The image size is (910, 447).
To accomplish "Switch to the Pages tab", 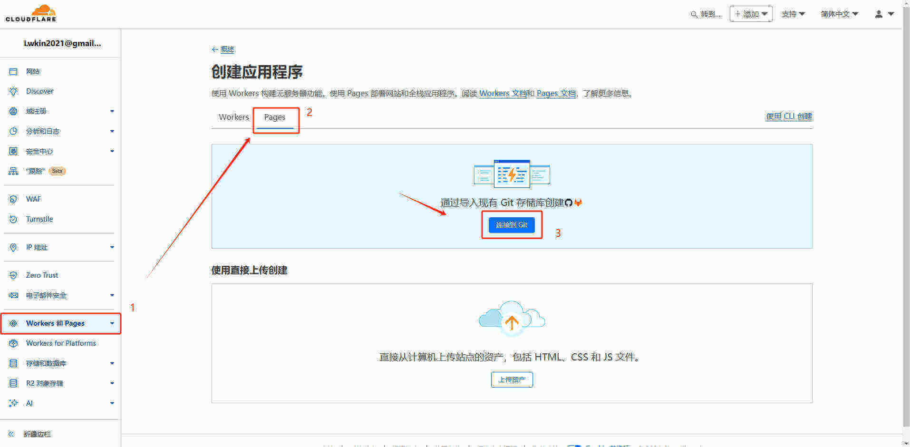I will coord(275,117).
